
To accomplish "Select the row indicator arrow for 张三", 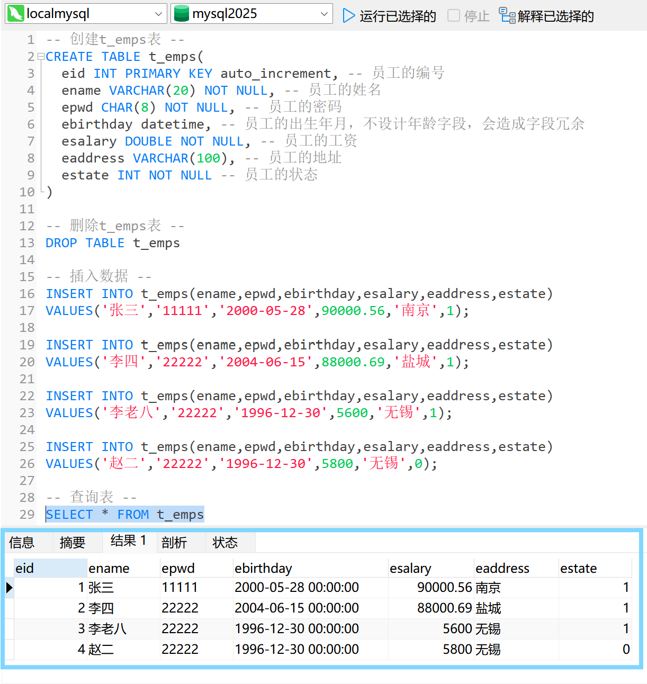I will point(9,587).
